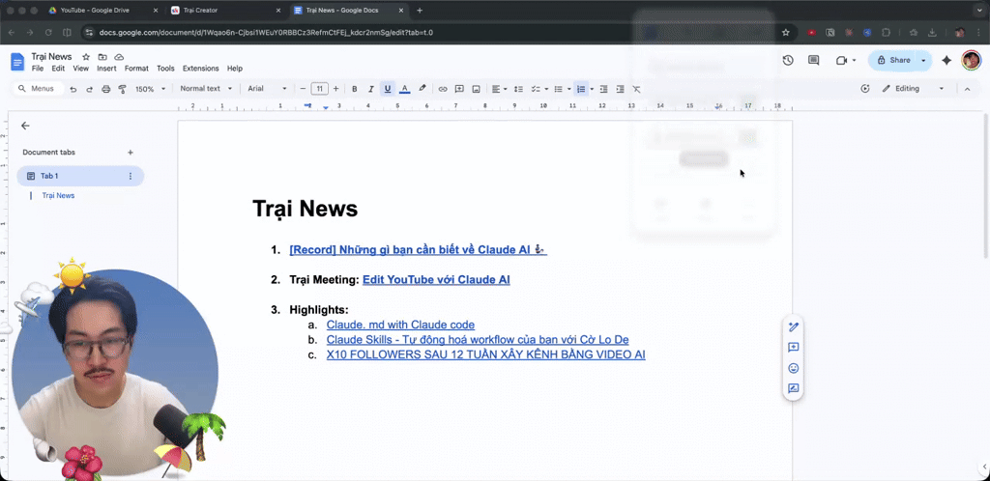The image size is (990, 481).
Task: Open the Normal text style dropdown
Action: 206,89
